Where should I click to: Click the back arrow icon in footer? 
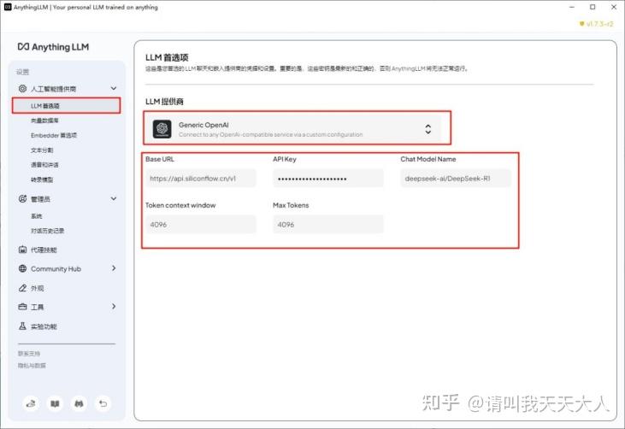click(x=103, y=404)
